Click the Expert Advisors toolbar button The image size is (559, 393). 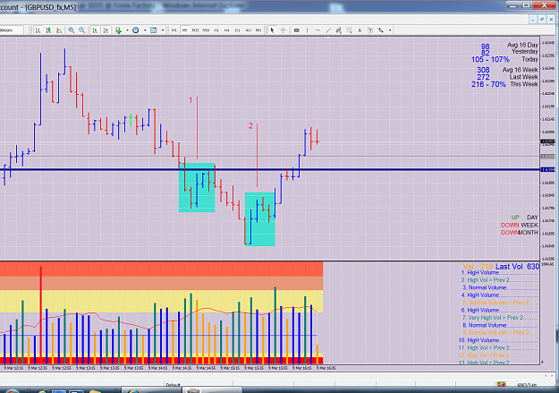point(11,30)
